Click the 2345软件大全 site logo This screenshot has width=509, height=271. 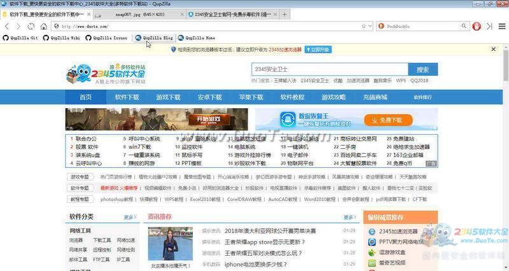[106, 74]
